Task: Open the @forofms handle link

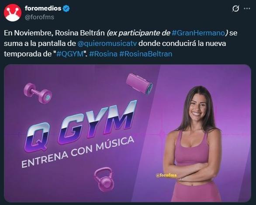Action: (39, 17)
